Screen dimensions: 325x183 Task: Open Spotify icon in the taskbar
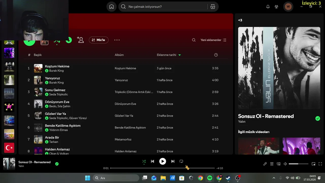point(210,178)
